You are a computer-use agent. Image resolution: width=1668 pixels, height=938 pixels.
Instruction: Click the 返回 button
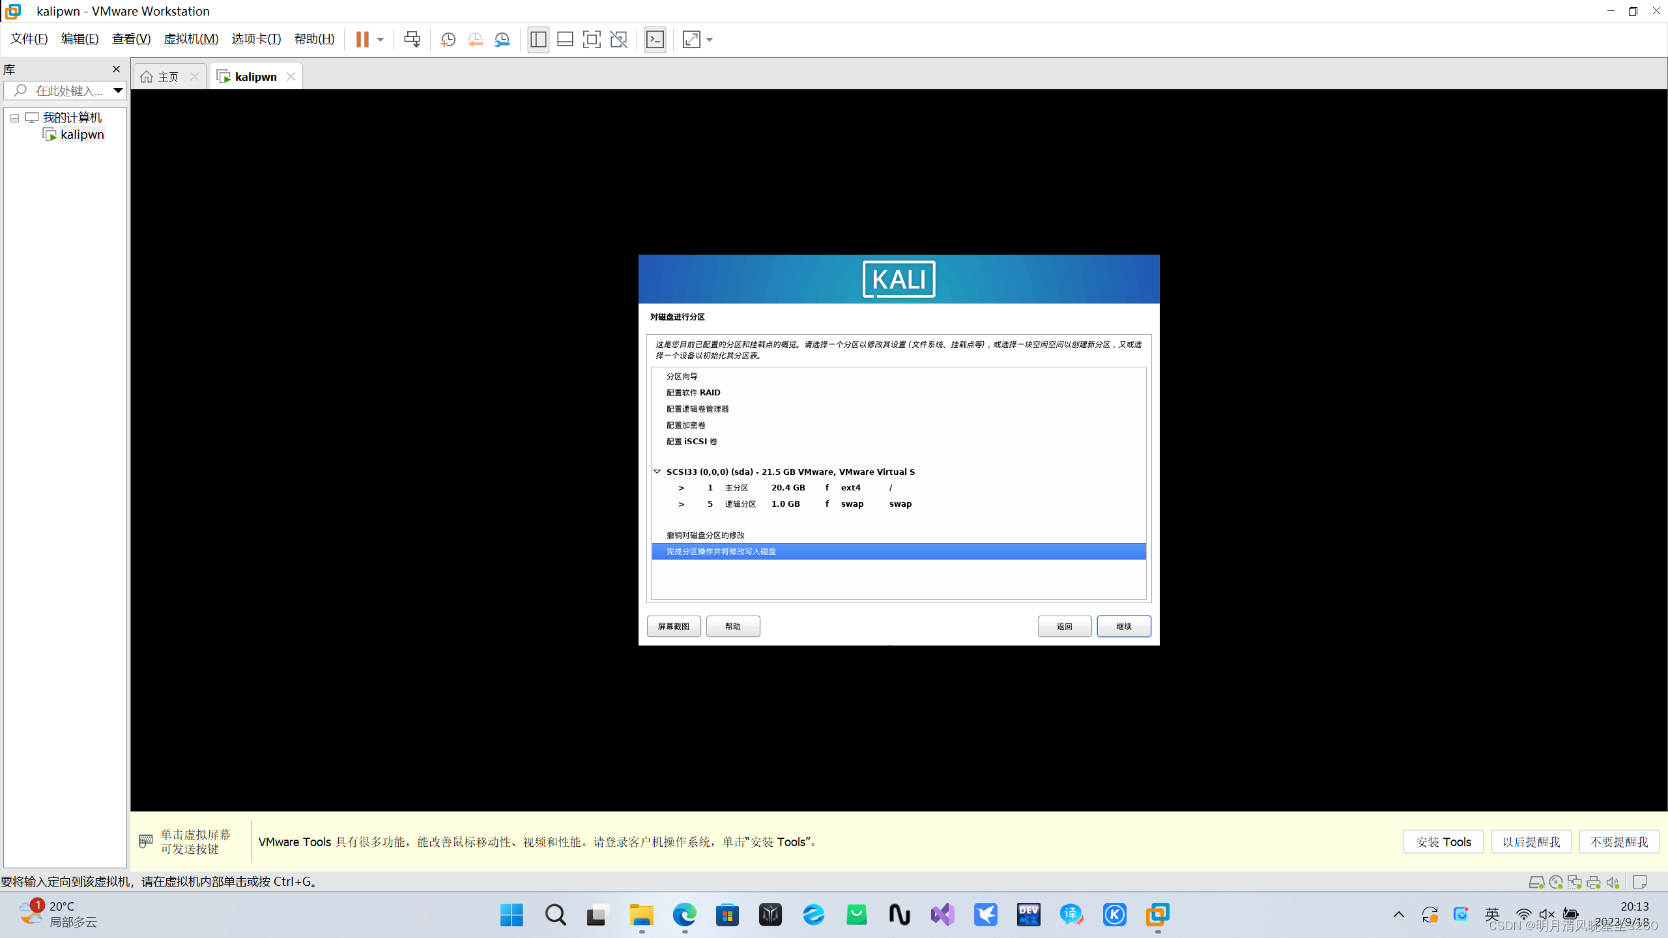(1065, 626)
